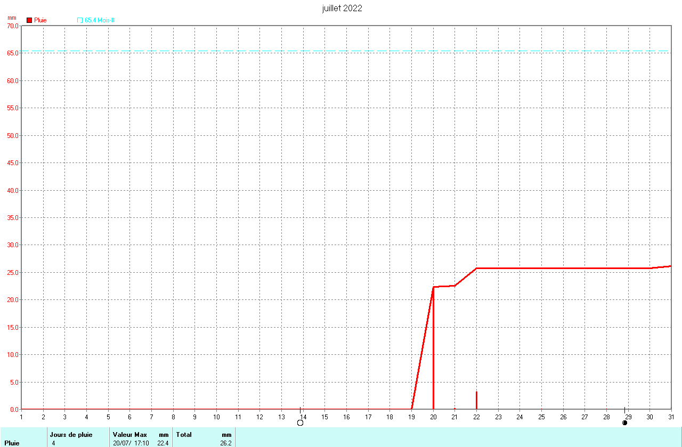
Task: Click day 31 on the x-axis
Action: [671, 417]
